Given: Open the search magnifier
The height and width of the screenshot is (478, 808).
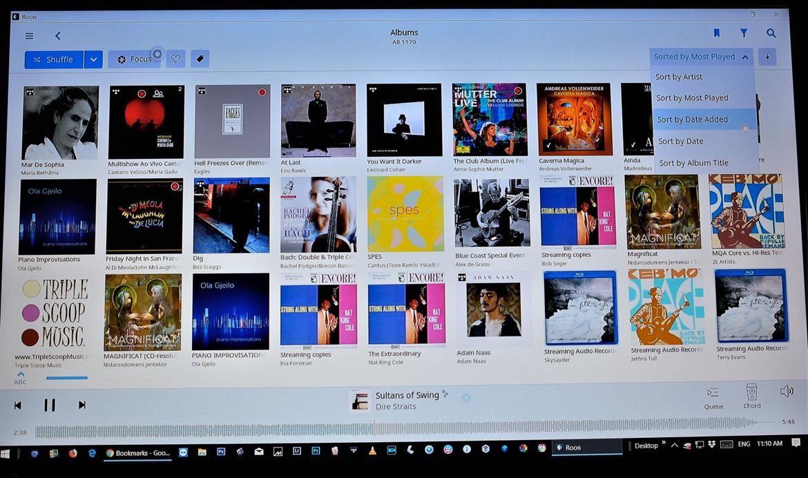Looking at the screenshot, I should (x=771, y=33).
